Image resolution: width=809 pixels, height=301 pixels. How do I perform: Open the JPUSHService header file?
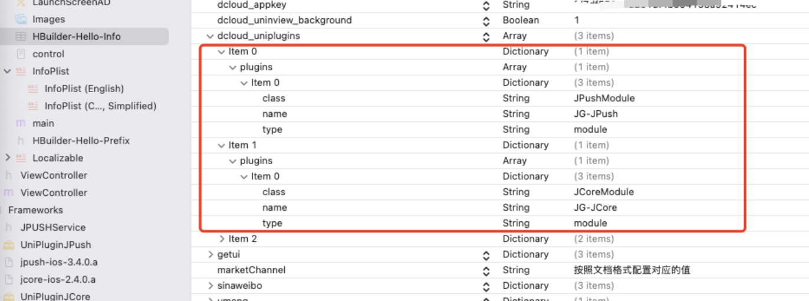53,227
